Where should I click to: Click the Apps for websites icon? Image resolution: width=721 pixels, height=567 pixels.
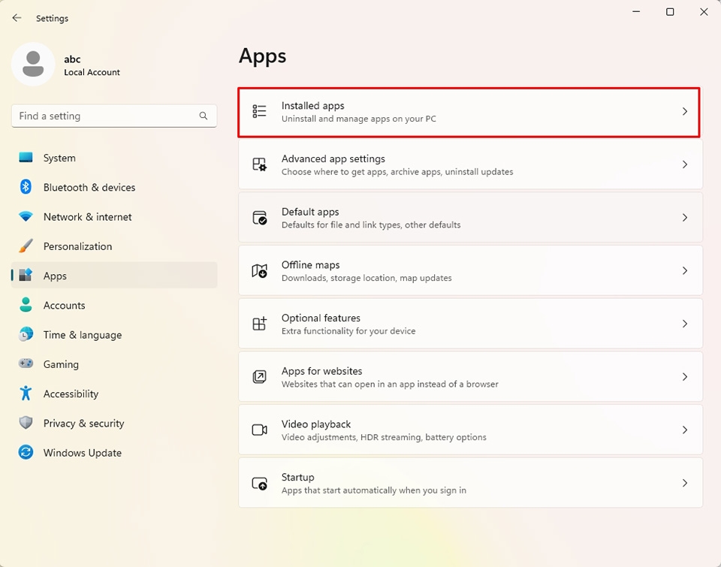point(259,377)
